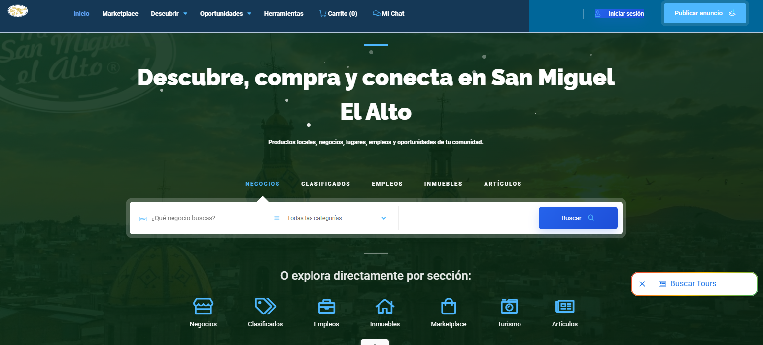Click the list icon beside Todas las categorías

(277, 218)
